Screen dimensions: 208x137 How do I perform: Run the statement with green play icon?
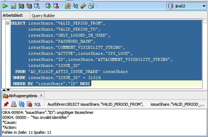pyautogui.click(x=5, y=6)
